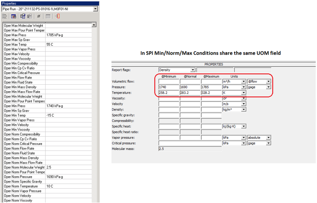The height and width of the screenshot is (203, 317).
Task: Open the Report flags Density dropdown
Action: (x=193, y=70)
